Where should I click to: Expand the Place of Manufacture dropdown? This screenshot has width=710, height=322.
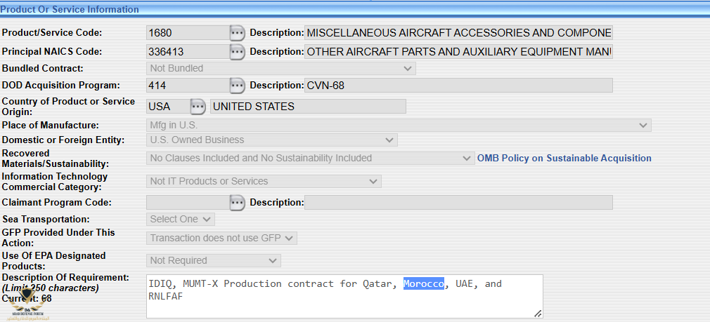(x=398, y=126)
